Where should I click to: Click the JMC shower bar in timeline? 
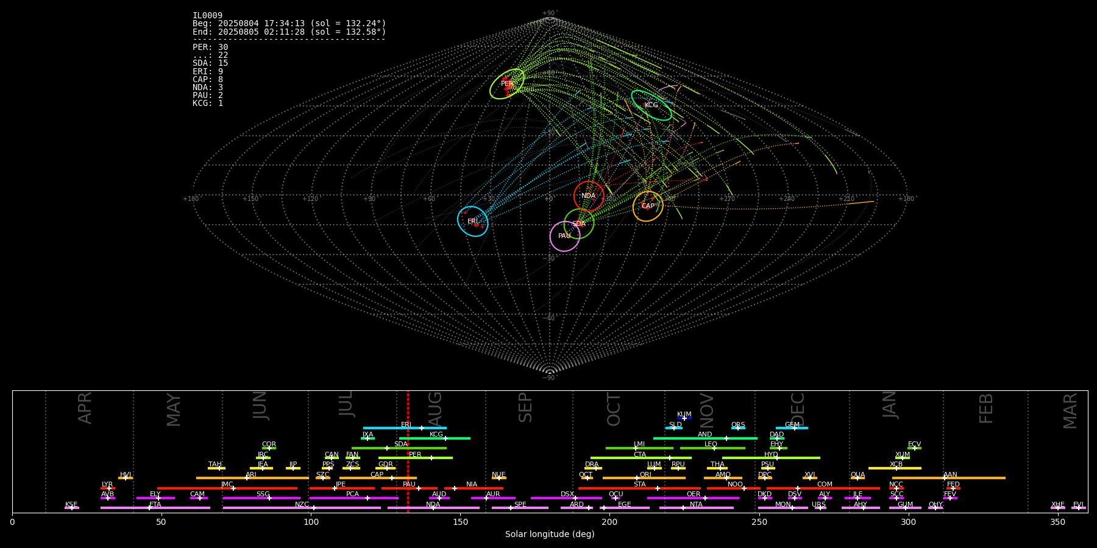coord(227,488)
